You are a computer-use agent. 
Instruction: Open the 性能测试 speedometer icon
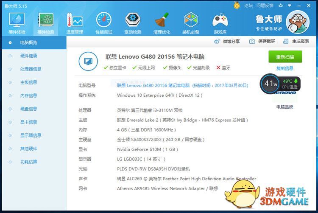[x=104, y=20]
